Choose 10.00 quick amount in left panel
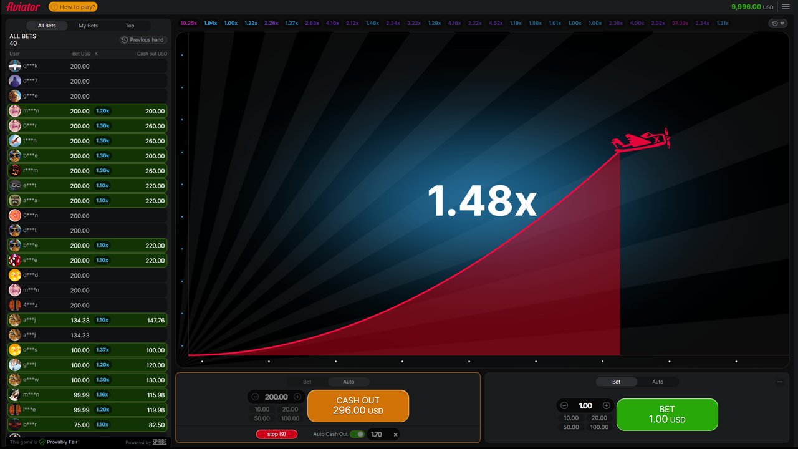 click(262, 409)
